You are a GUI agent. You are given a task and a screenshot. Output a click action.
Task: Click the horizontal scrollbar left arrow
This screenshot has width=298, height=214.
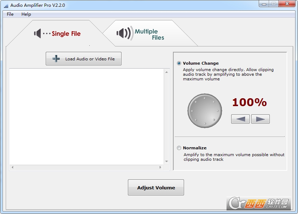tap(13, 167)
